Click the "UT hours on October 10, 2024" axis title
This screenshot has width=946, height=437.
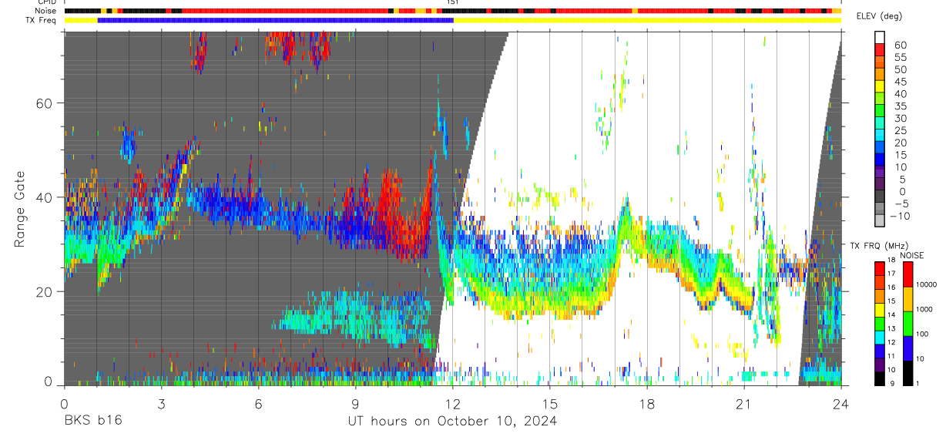coord(451,421)
